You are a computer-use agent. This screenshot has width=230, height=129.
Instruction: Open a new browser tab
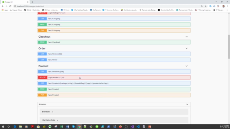32,2
